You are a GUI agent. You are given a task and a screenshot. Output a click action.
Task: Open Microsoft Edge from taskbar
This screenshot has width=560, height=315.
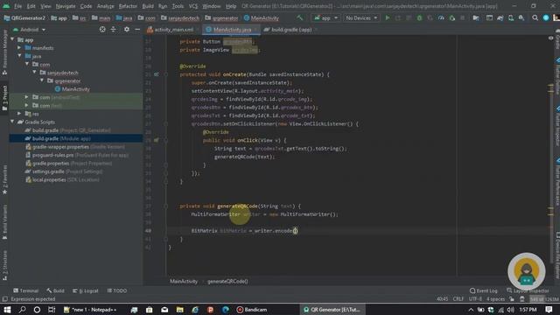click(x=225, y=309)
